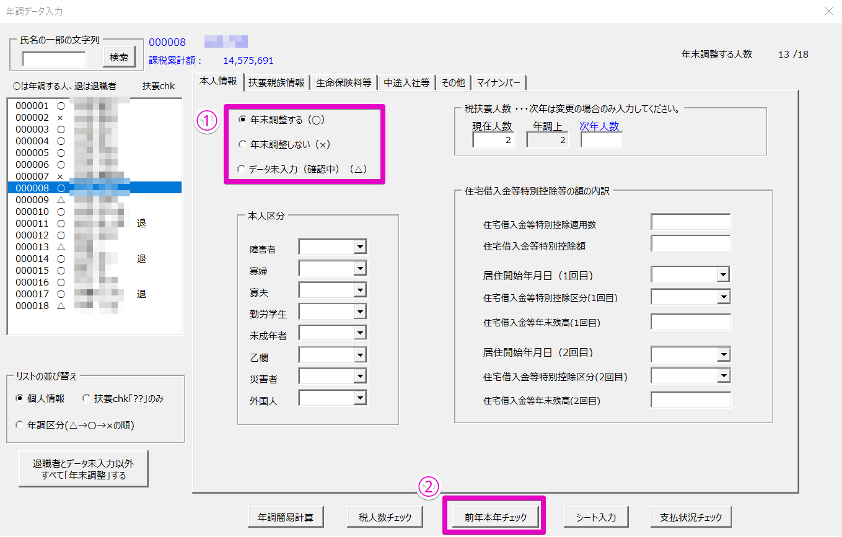Select employee 000004 in list
Viewport: 842px width, 537px height.
(95, 141)
